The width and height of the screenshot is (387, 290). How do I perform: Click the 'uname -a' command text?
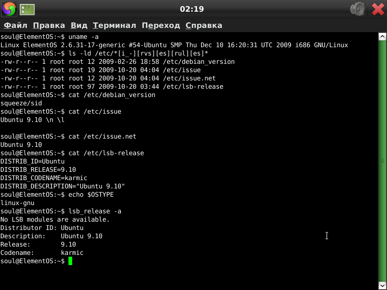(x=84, y=37)
